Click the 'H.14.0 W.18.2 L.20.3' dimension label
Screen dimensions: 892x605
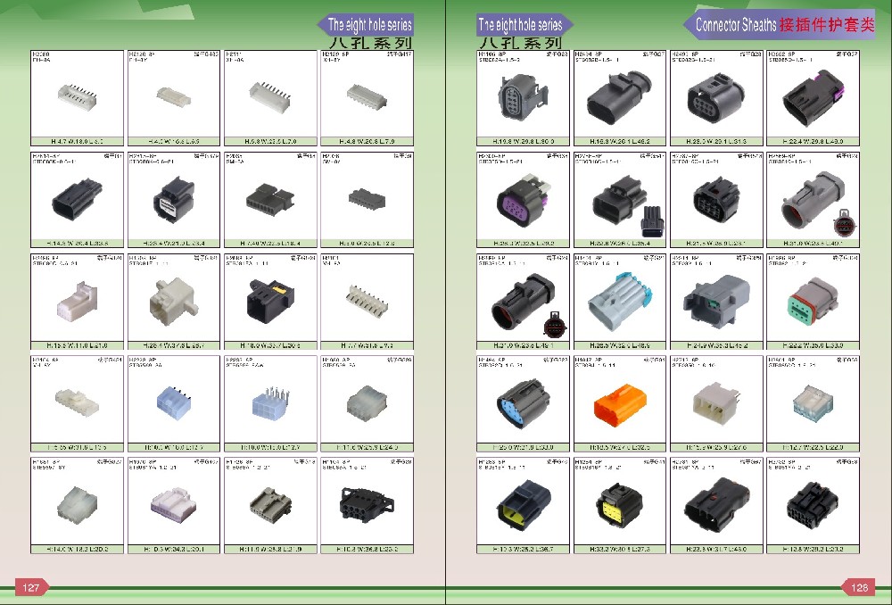[x=77, y=549]
